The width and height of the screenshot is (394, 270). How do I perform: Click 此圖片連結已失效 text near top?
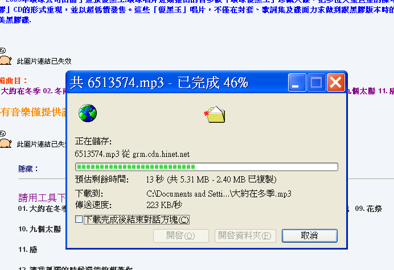(44, 61)
